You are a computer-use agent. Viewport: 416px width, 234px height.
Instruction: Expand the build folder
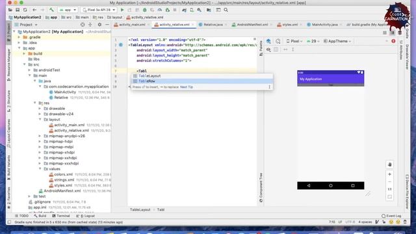pos(25,53)
